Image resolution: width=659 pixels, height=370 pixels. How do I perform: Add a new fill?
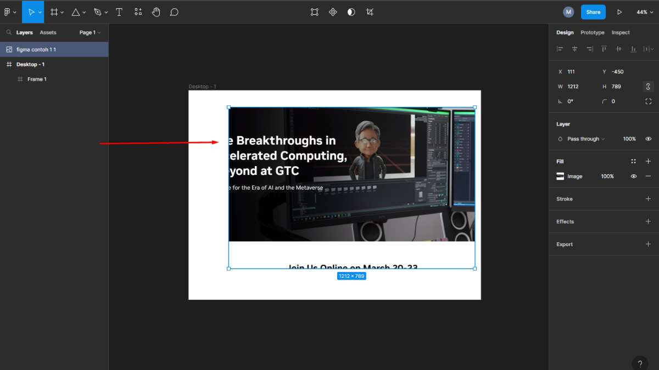coord(648,161)
